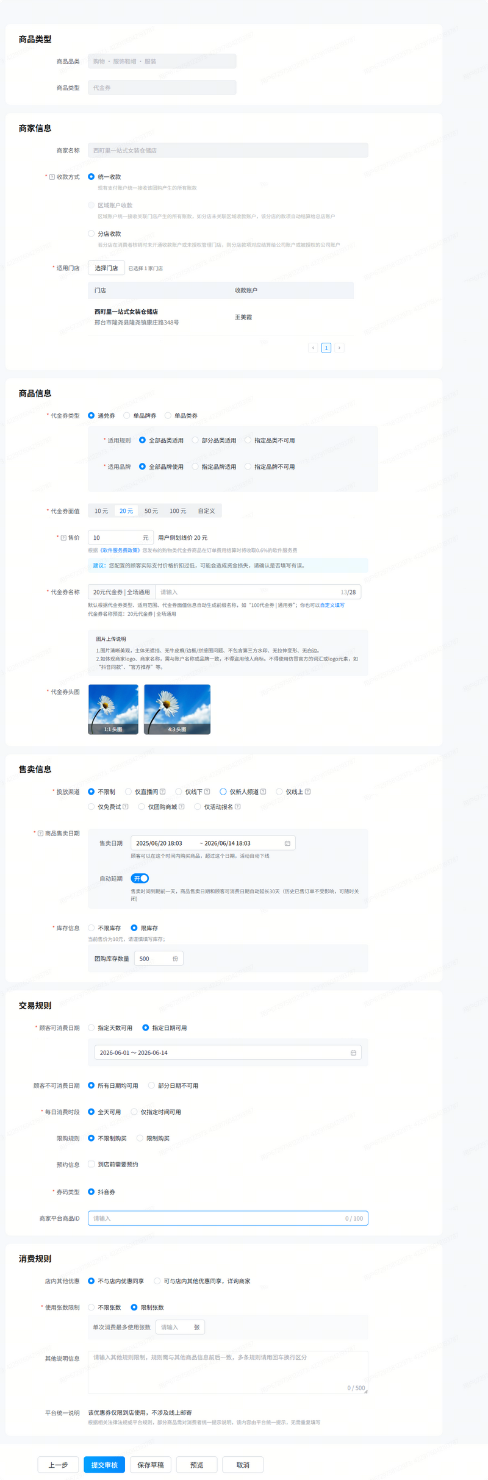Click help icon next to 仅活动报名
This screenshot has width=488, height=1480.
coord(237,806)
